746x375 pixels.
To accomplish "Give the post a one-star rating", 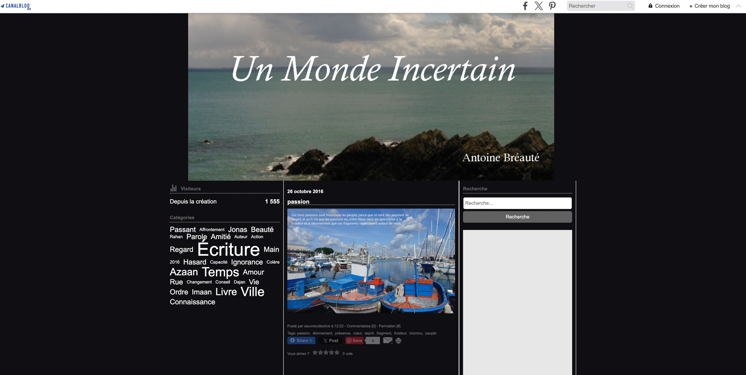I will pos(315,353).
